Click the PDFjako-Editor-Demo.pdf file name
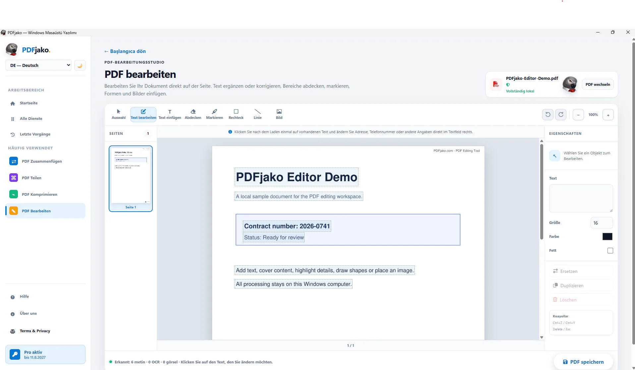 (x=532, y=78)
